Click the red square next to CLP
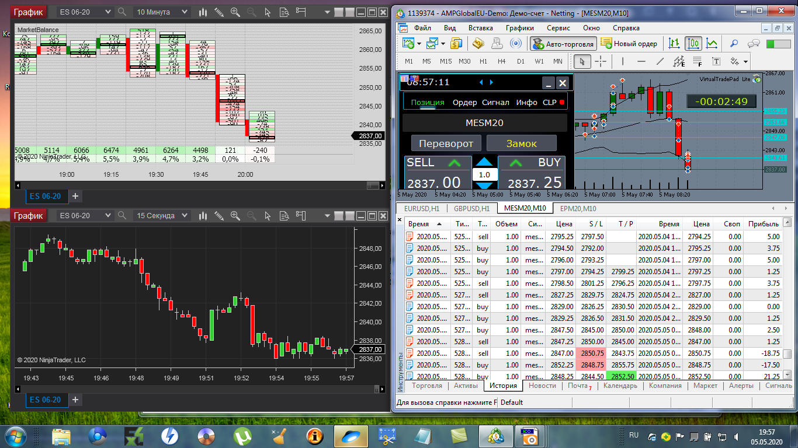This screenshot has height=448, width=798. tap(562, 103)
